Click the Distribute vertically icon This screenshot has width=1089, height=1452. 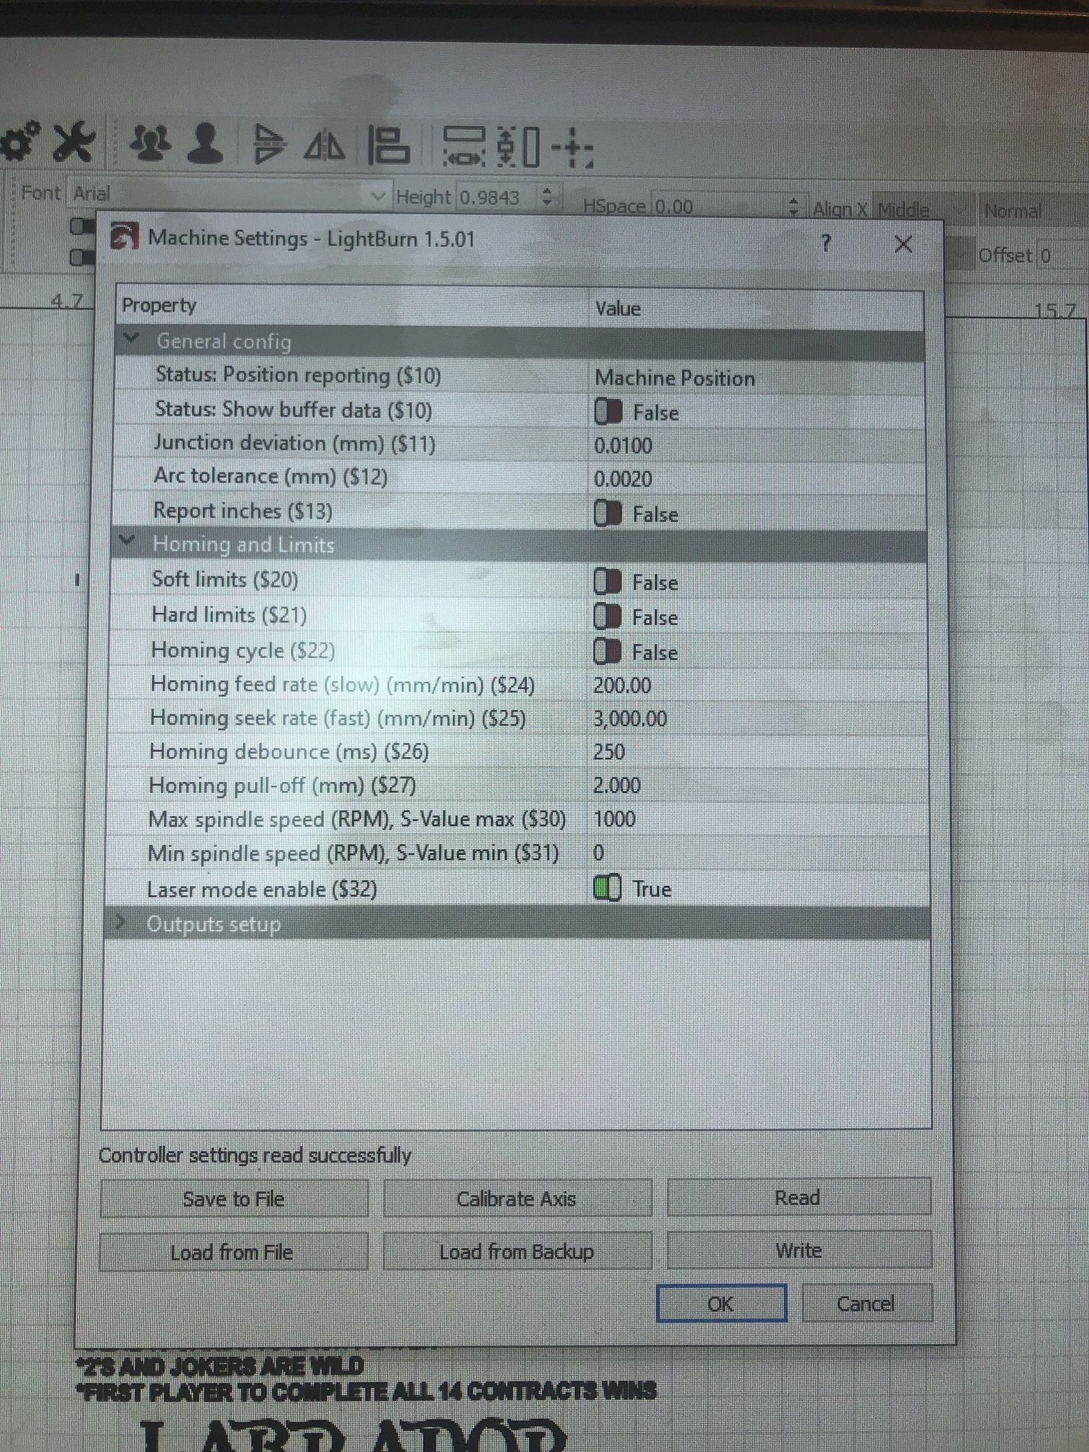coord(519,146)
